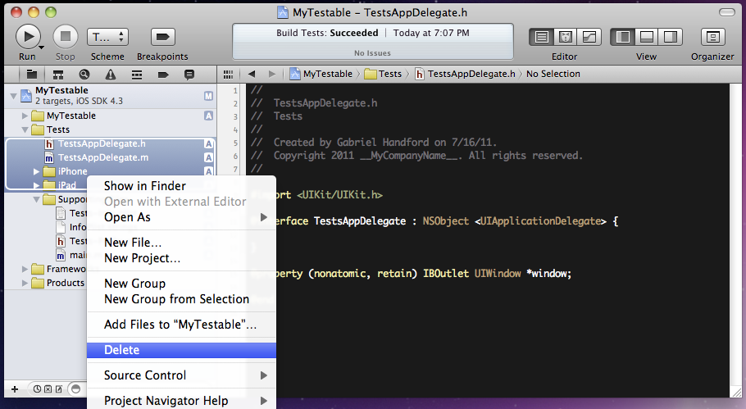Switch to the Version editor

[589, 37]
